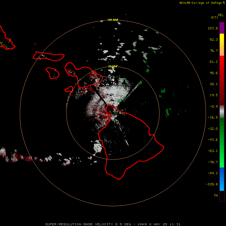Click the 50 NMI range ring label
The width and height of the screenshot is (226, 226).
pos(113,66)
